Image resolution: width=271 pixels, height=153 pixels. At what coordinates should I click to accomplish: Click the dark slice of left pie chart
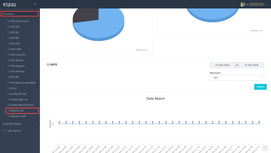pyautogui.click(x=86, y=16)
